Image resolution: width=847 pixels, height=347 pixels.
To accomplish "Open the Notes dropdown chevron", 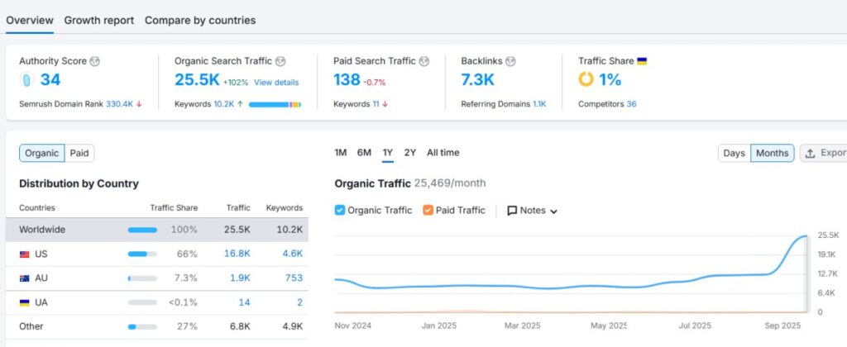I will click(553, 212).
